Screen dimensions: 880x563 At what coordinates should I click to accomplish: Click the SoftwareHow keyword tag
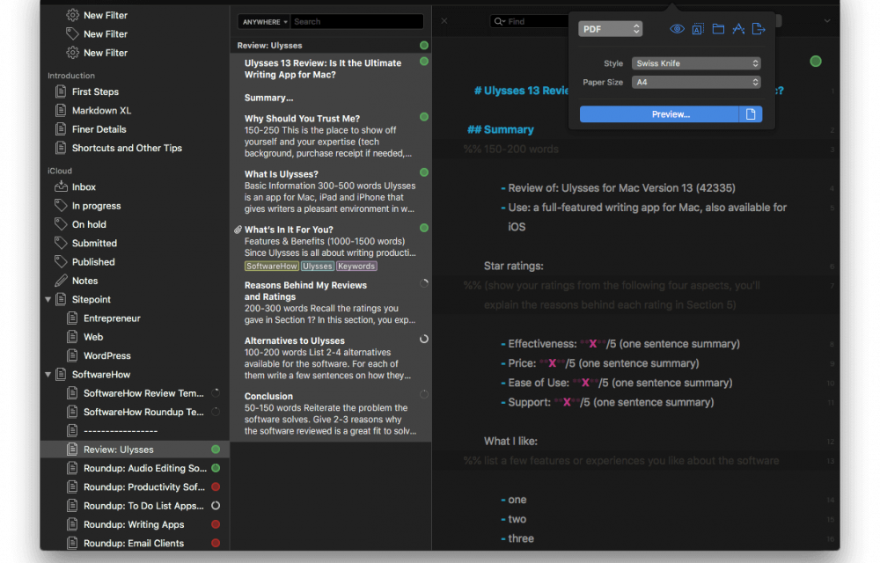[x=272, y=267]
